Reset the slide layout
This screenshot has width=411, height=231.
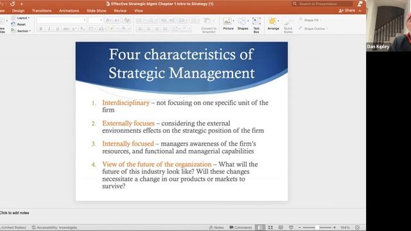[x=19, y=24]
